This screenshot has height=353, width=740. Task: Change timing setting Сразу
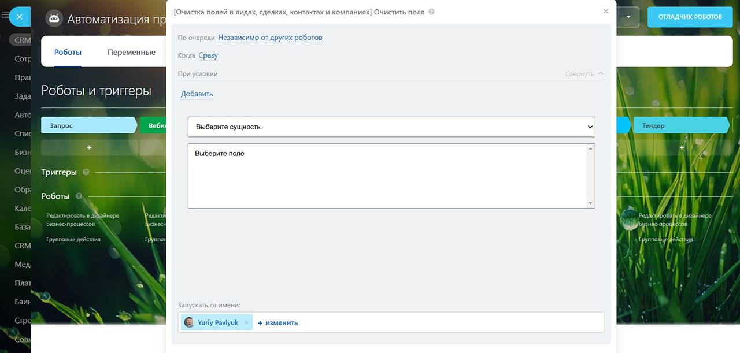[208, 55]
